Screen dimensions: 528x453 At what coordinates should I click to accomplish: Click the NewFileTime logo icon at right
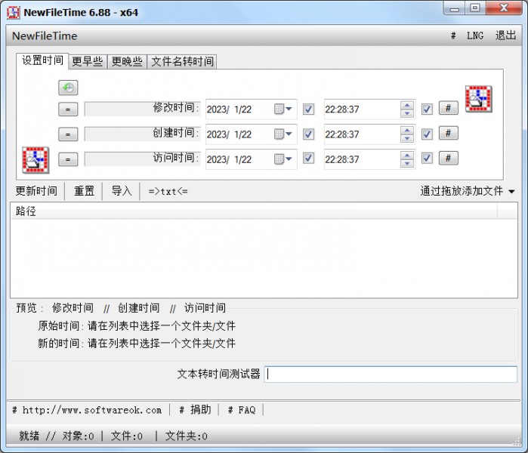point(478,99)
